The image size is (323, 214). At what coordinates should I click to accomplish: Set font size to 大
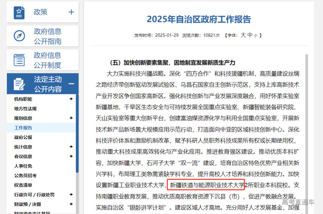[244, 35]
